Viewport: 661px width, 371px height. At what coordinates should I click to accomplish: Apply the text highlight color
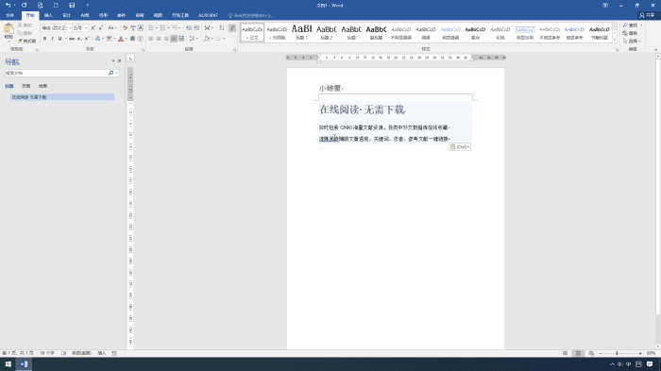click(x=110, y=39)
